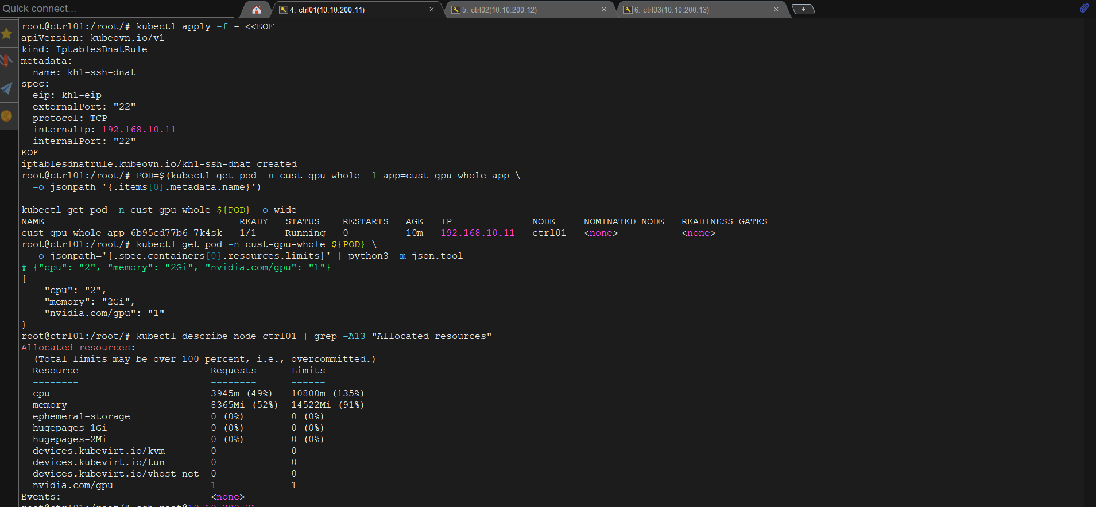Viewport: 1096px width, 507px height.
Task: Click the "hugepages-2Mi" resource row label
Action: tap(69, 439)
